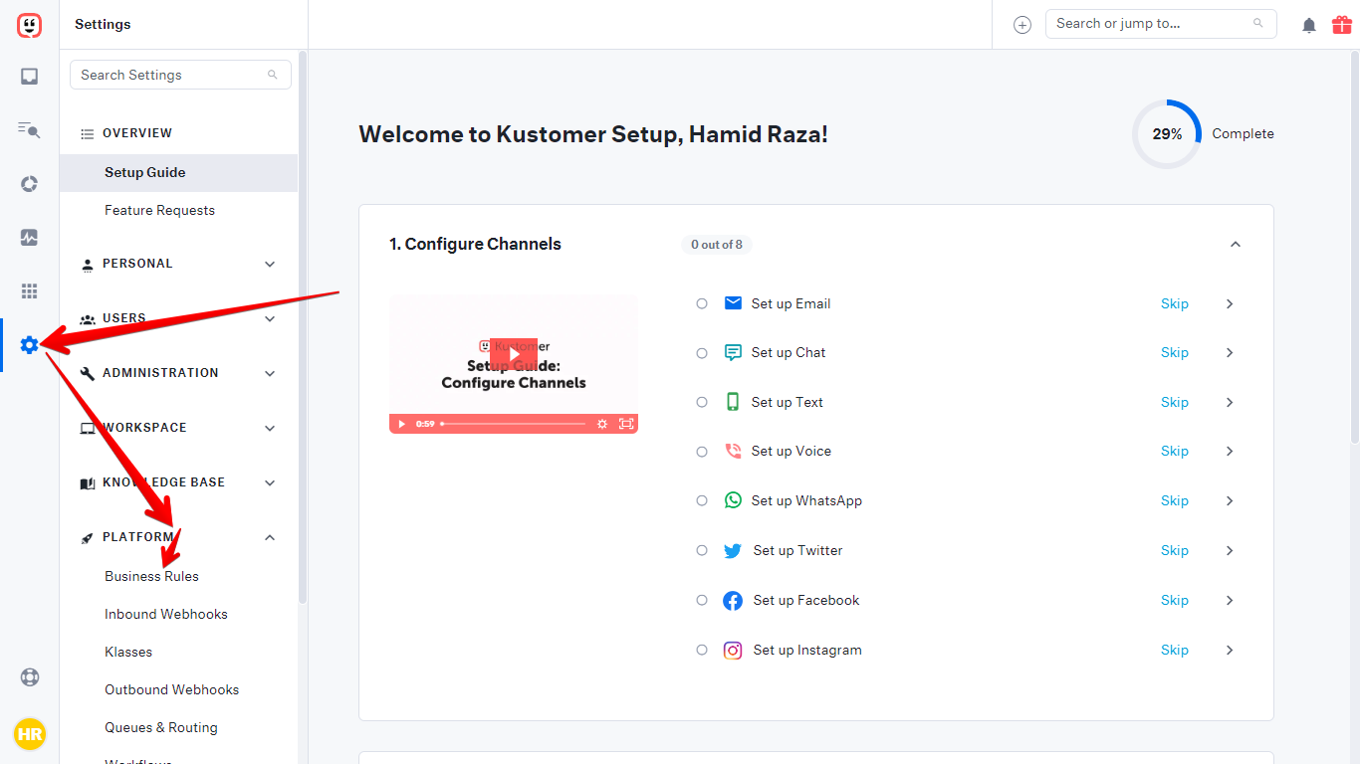
Task: Click the Voice phone icon
Action: point(733,451)
